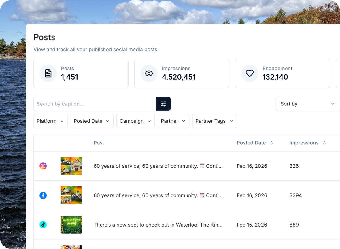
Task: Click the Facebook icon beside the second post
Action: [43, 195]
